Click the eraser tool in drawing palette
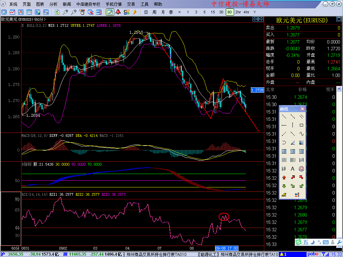Image resolution: width=343 pixels, height=257 pixels. [284, 195]
